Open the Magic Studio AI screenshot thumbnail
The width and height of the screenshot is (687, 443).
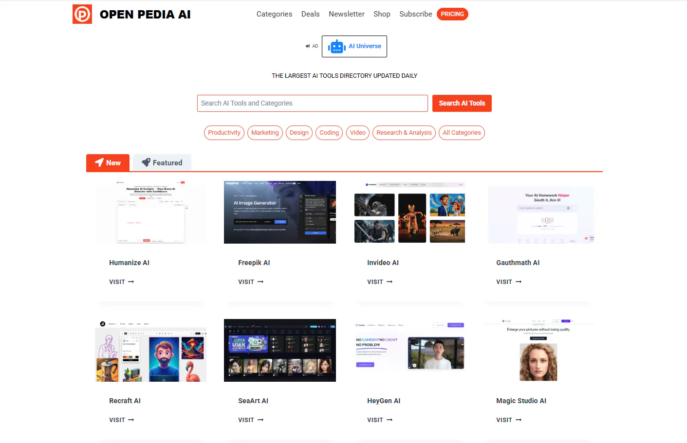coord(538,351)
